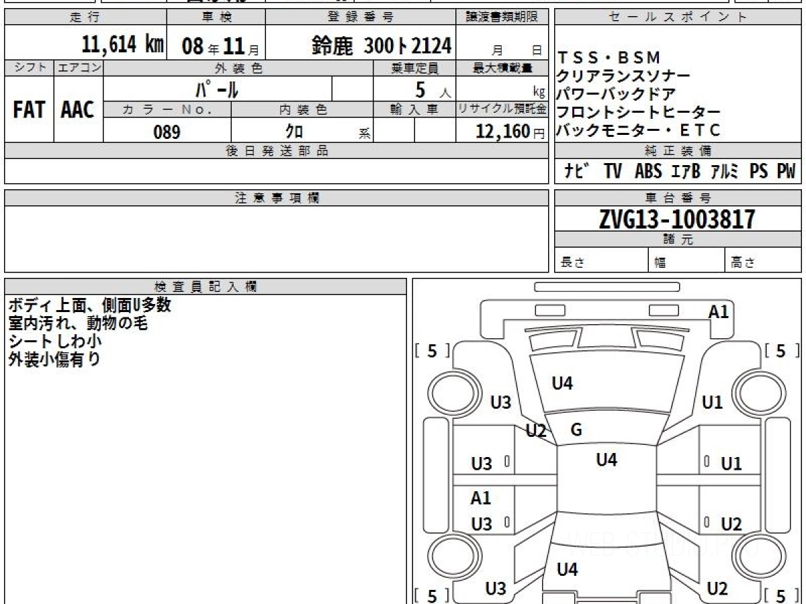Select the PW equipment item

(785, 172)
